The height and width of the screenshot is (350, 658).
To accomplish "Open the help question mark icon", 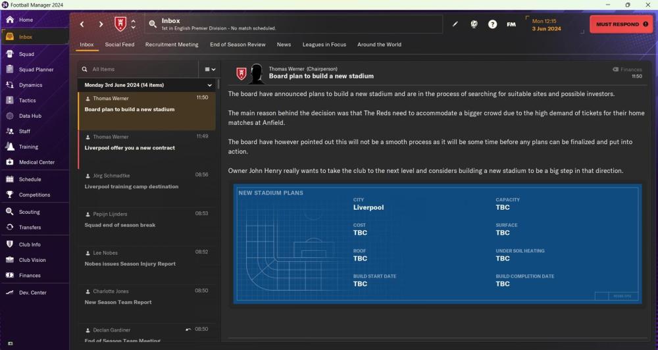I will tap(493, 24).
